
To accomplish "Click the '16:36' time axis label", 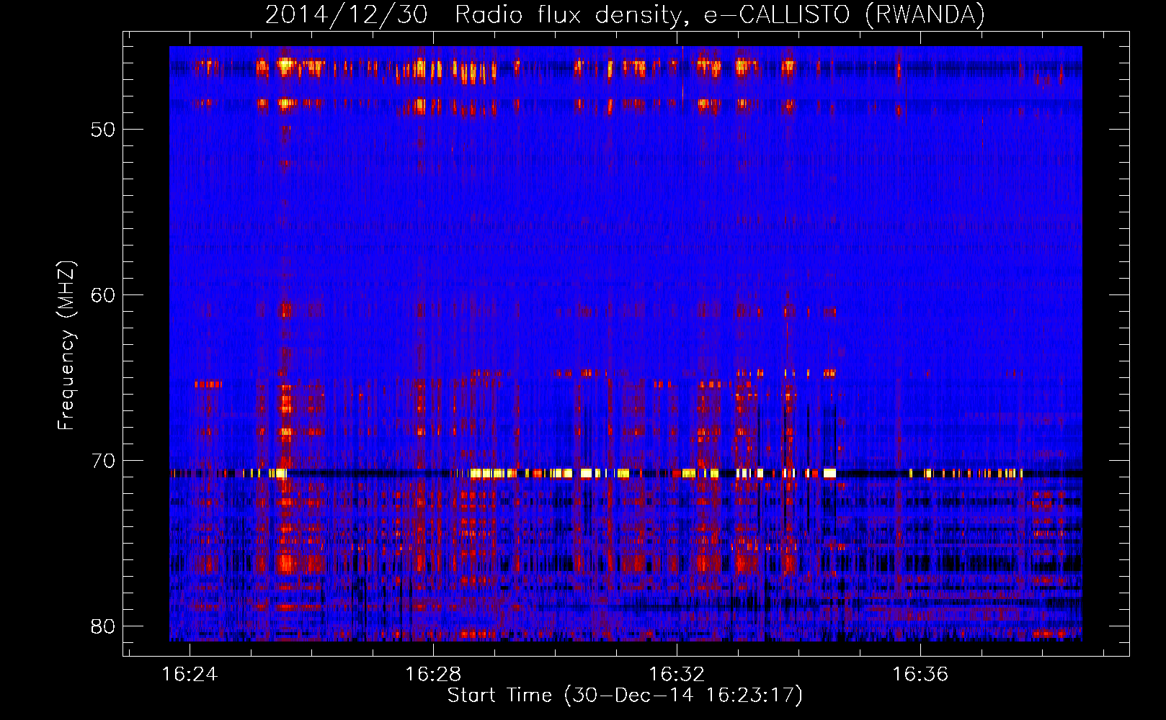I will point(920,675).
